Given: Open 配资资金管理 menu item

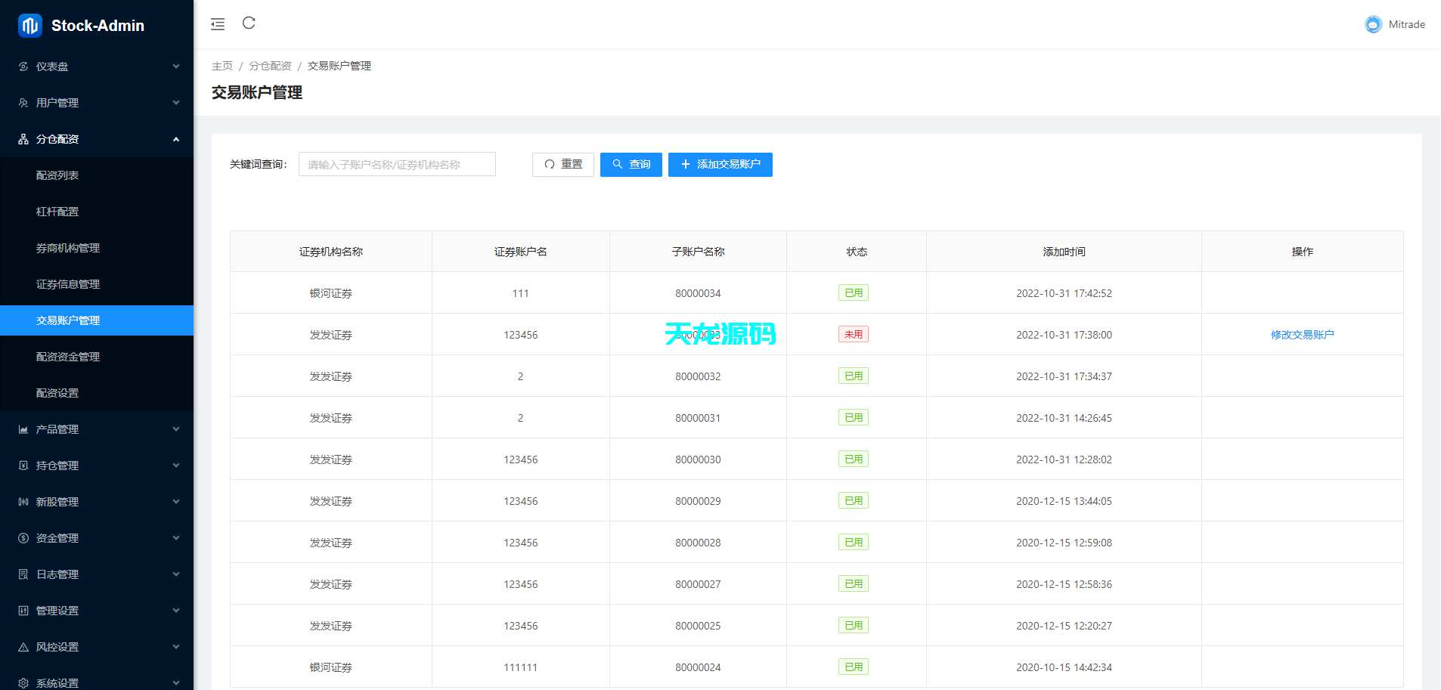Looking at the screenshot, I should (68, 357).
